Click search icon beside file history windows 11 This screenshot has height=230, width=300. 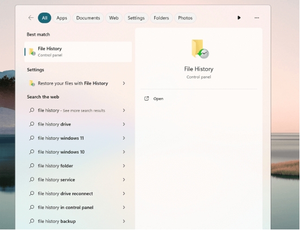click(32, 138)
